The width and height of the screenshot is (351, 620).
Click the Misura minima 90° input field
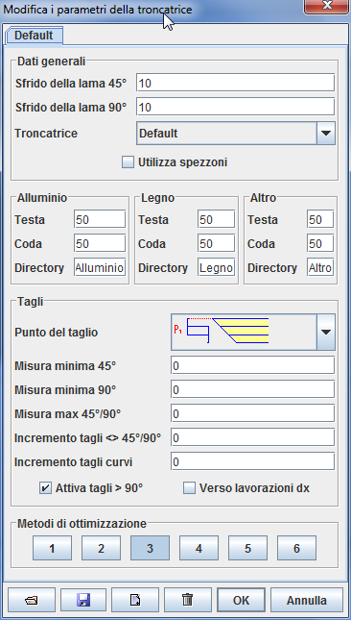[253, 389]
